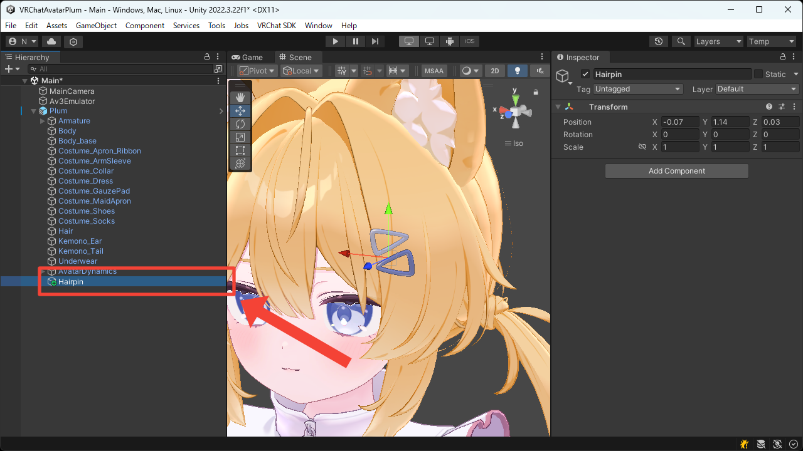Open the VRChat SDK menu
Viewport: 803px width, 451px height.
point(277,26)
